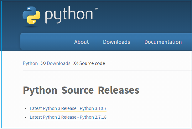
Task: Click the bullet beside the Python 3 release
Action: pos(26,109)
